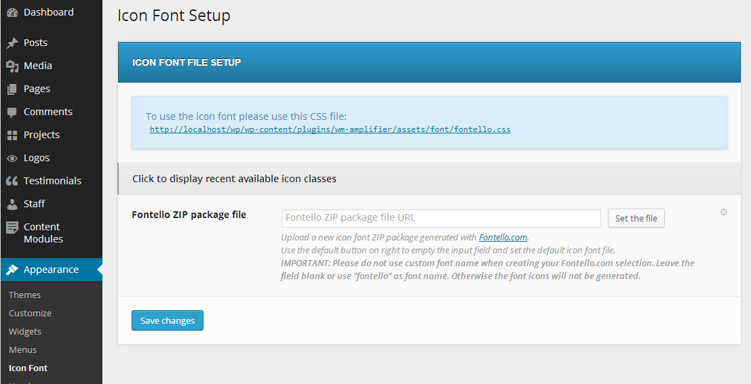
Task: Click the Testimonials quote icon
Action: (12, 181)
